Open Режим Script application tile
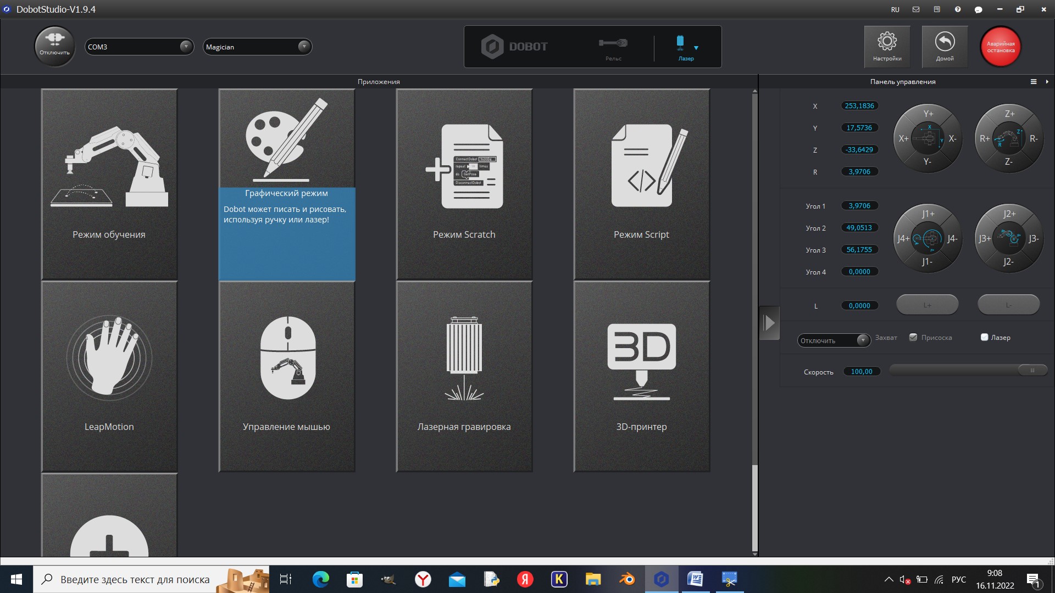The height and width of the screenshot is (593, 1055). tap(642, 184)
